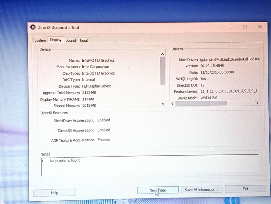Close the DirectX Diagnostic Tool window
The width and height of the screenshot is (271, 204).
pos(260,26)
